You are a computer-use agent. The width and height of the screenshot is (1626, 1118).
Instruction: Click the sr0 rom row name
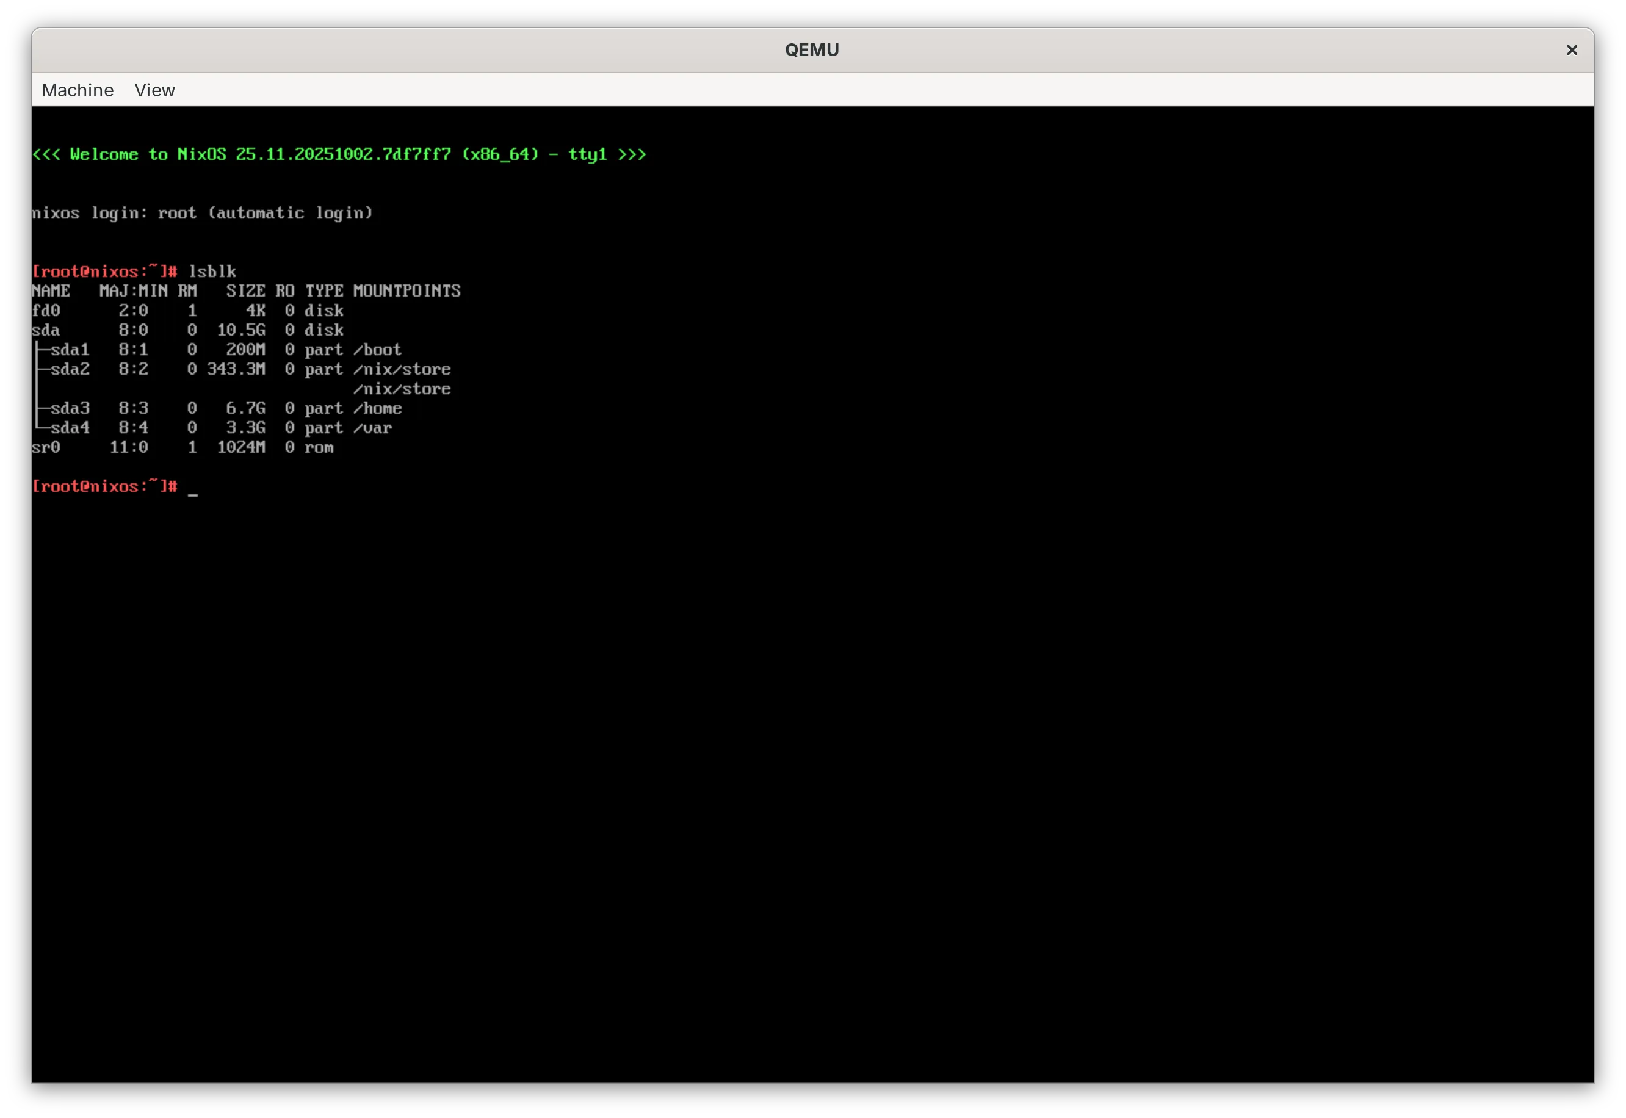(x=46, y=447)
